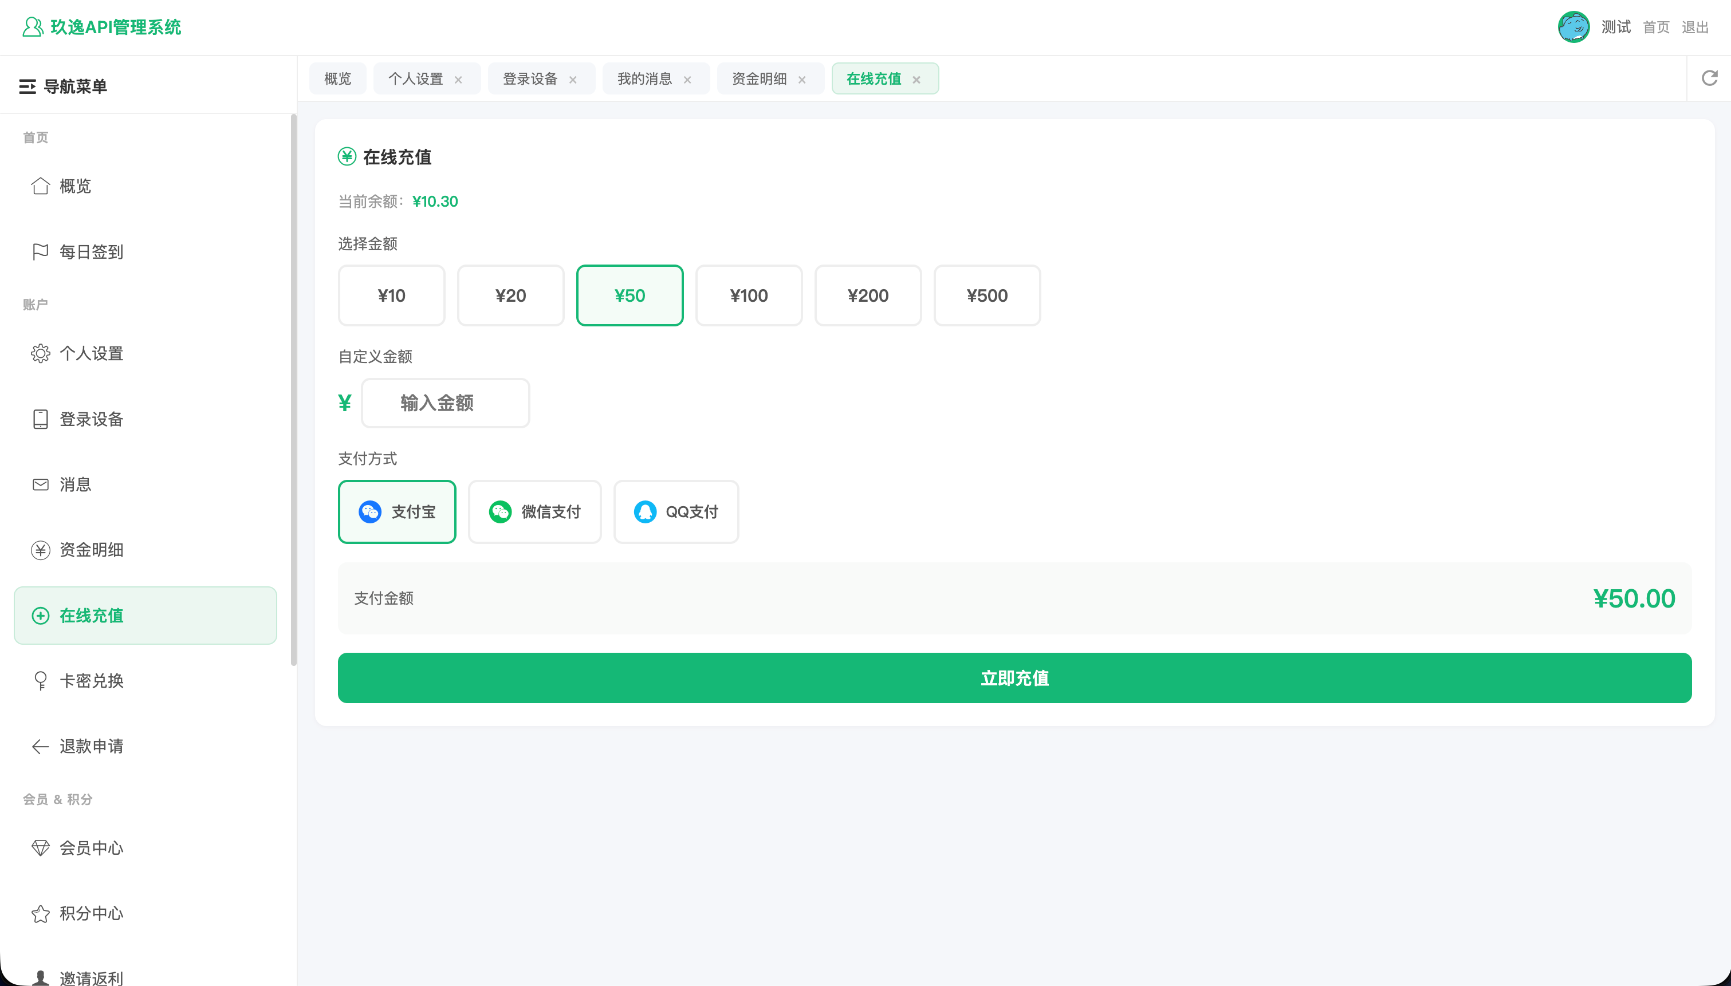Select the ¥50 amount option
The width and height of the screenshot is (1731, 986).
click(630, 295)
